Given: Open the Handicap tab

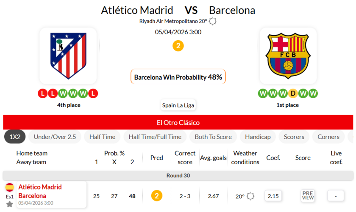Looking at the screenshot, I should pyautogui.click(x=258, y=137).
